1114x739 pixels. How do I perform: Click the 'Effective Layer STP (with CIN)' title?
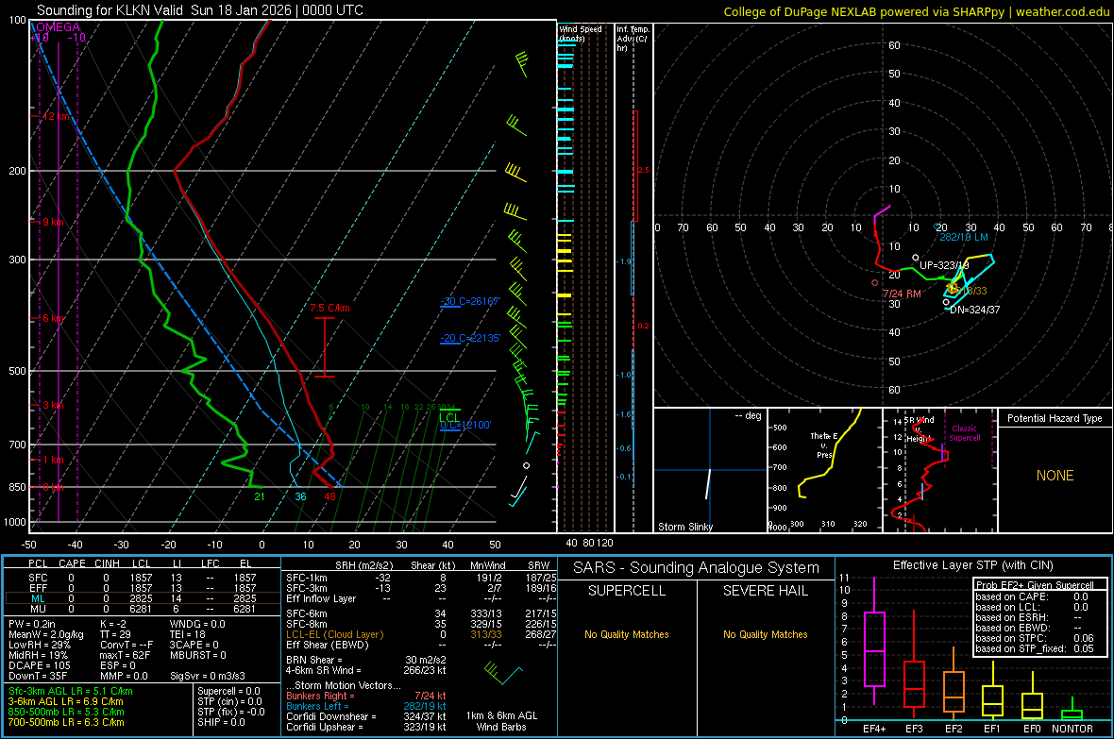click(x=972, y=565)
